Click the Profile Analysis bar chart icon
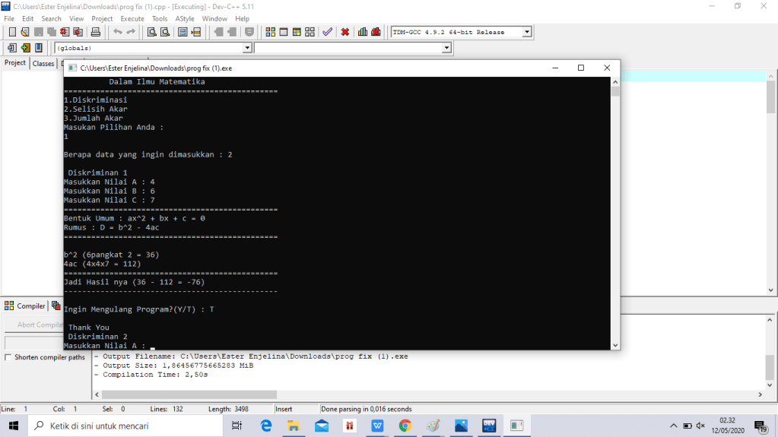 pyautogui.click(x=363, y=32)
